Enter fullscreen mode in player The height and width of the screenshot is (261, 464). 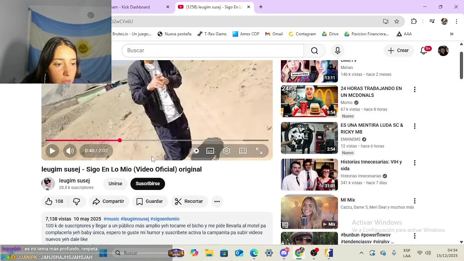click(259, 151)
